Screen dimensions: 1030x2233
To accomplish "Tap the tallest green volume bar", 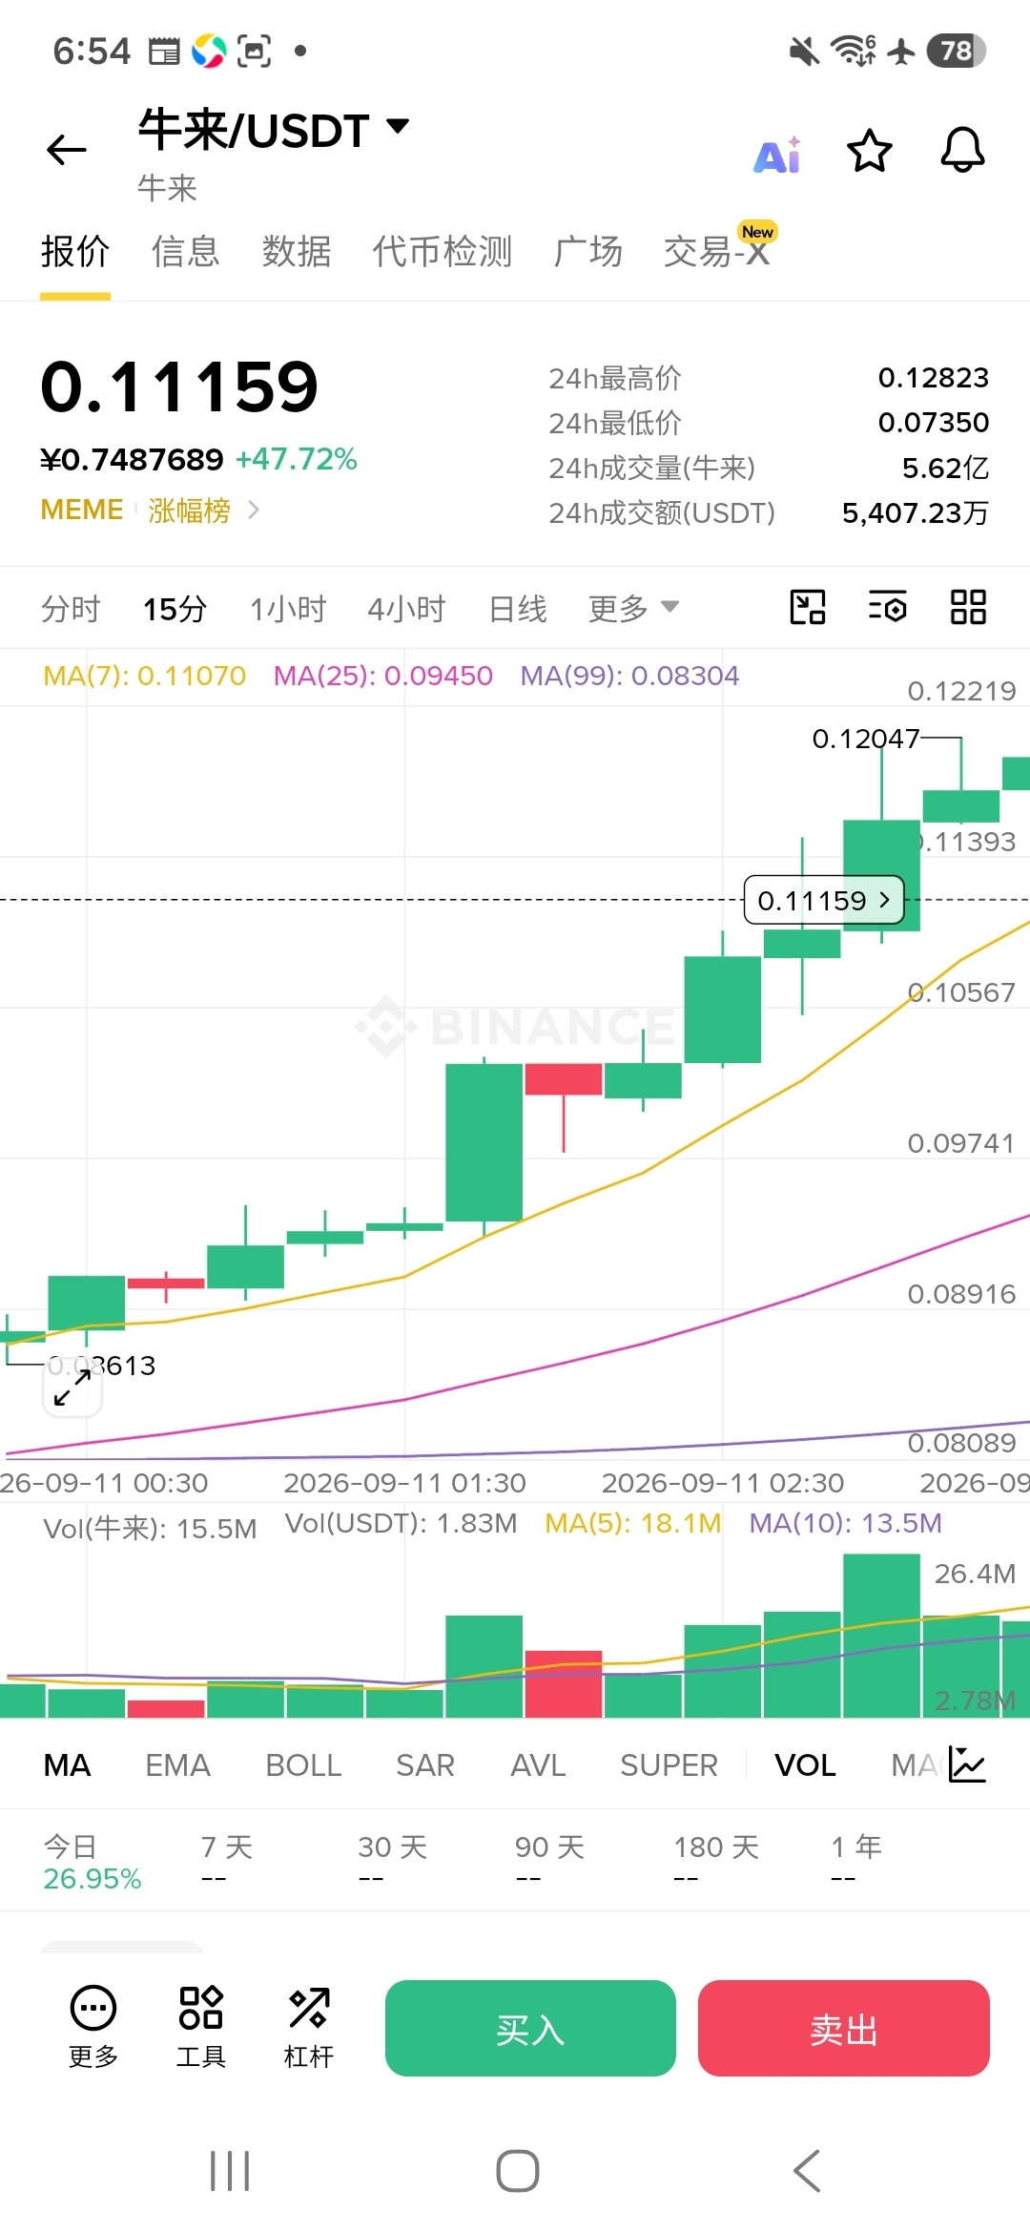I will pyautogui.click(x=881, y=1636).
